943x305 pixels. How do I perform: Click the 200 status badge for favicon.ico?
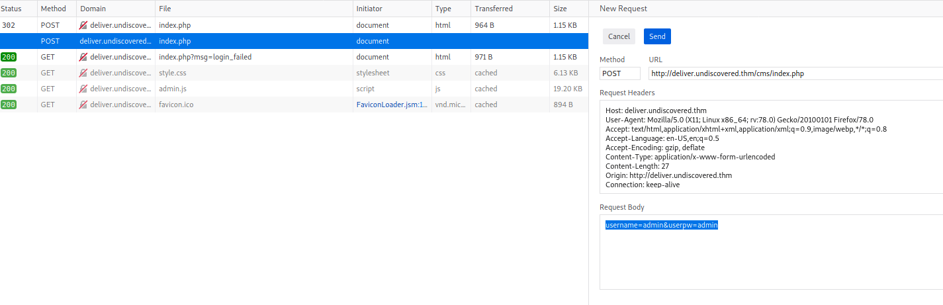(x=9, y=105)
